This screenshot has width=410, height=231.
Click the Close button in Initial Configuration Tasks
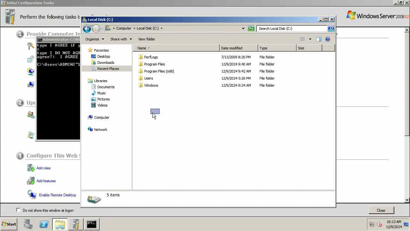click(x=381, y=210)
